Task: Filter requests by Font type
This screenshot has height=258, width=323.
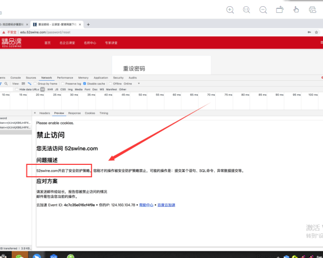Action: 87,89
